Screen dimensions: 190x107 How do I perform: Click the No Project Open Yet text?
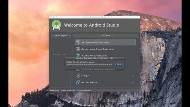[x=61, y=54]
